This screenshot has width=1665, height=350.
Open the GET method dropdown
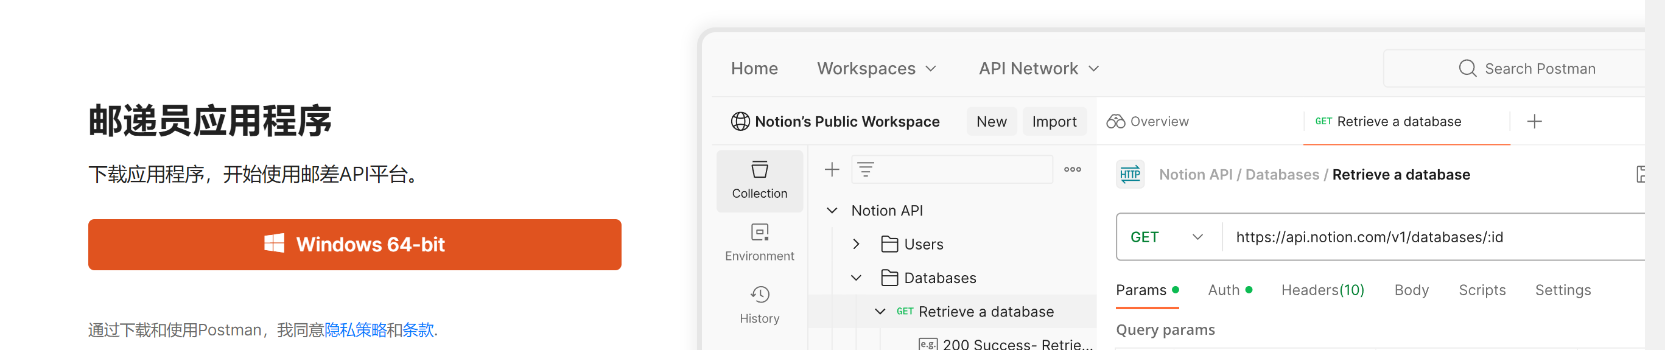coord(1166,237)
